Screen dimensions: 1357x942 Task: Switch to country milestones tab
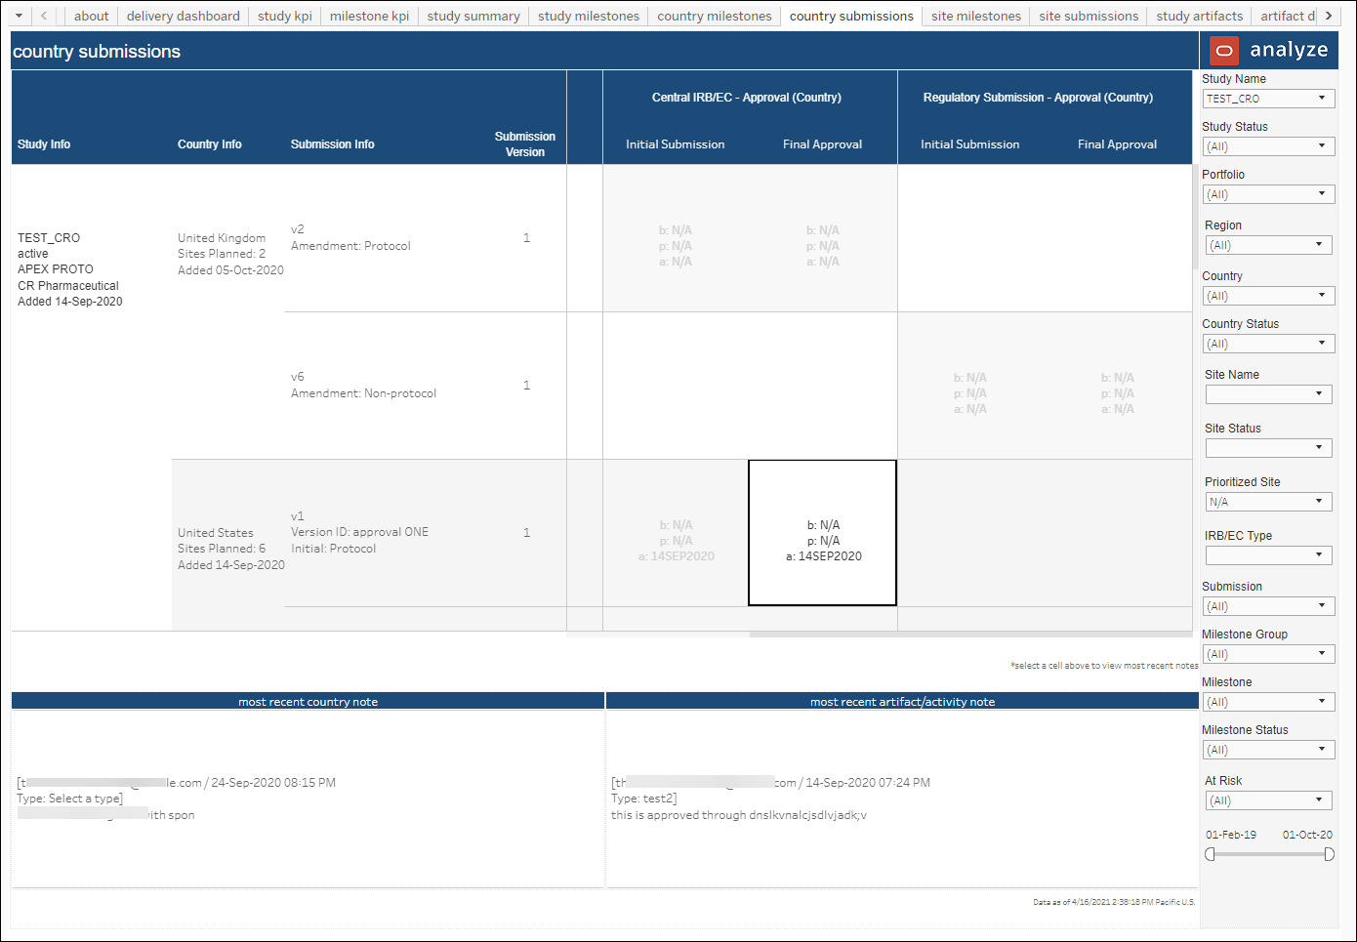[715, 16]
